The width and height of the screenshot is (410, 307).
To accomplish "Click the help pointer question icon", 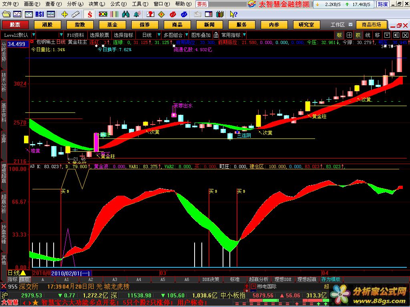I will pos(233,14).
